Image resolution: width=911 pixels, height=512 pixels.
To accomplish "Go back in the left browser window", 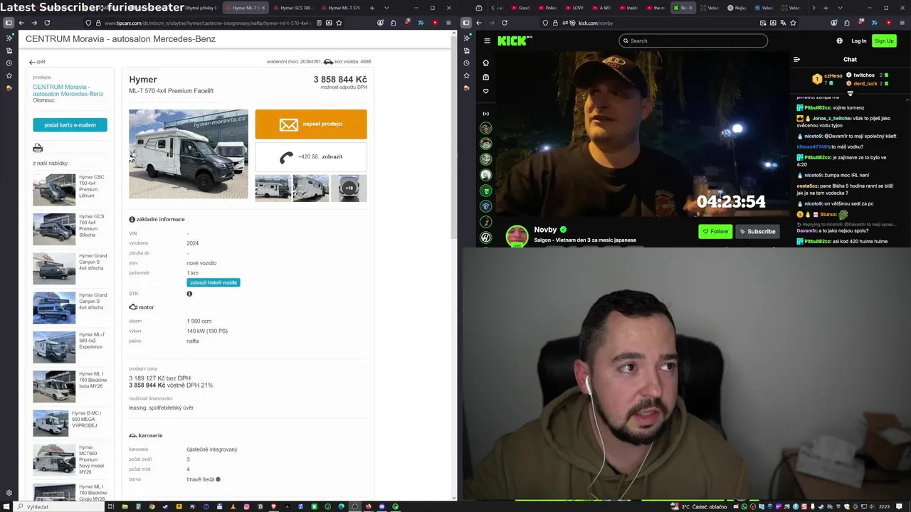I will click(21, 23).
